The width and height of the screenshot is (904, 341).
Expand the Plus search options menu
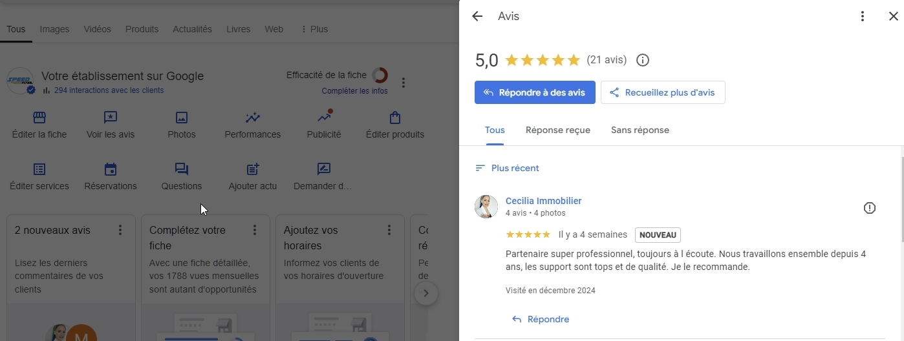pyautogui.click(x=314, y=29)
